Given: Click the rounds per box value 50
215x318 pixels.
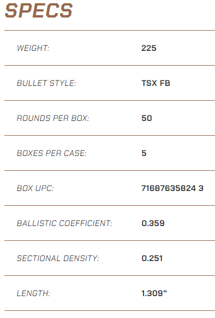Looking at the screenshot, I should pos(147,118).
